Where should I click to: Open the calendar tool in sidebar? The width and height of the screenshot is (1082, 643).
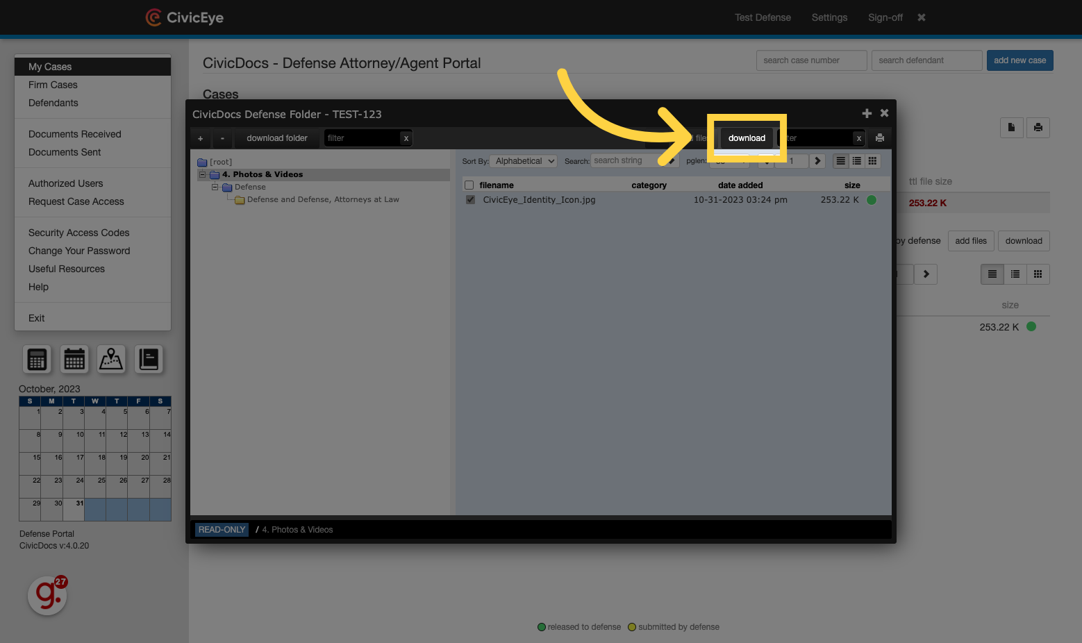click(x=74, y=359)
